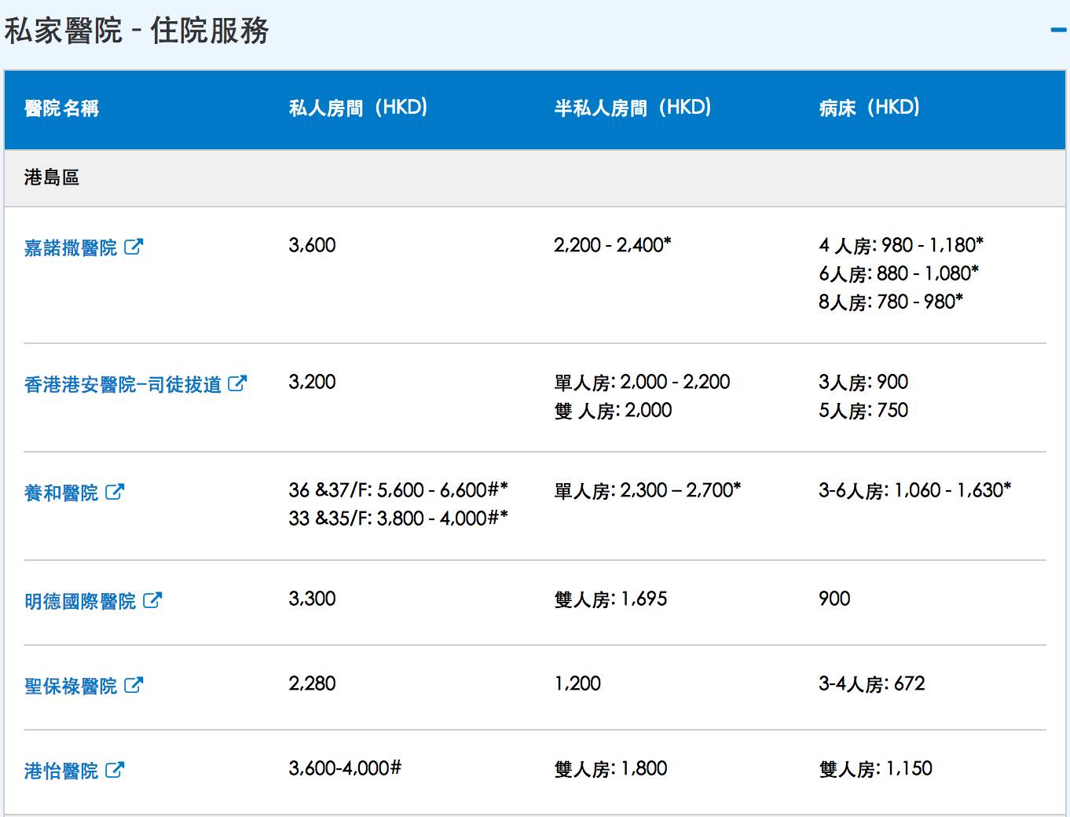Click the 雙人房: 1,150 entry
This screenshot has height=817, width=1070.
[x=875, y=769]
